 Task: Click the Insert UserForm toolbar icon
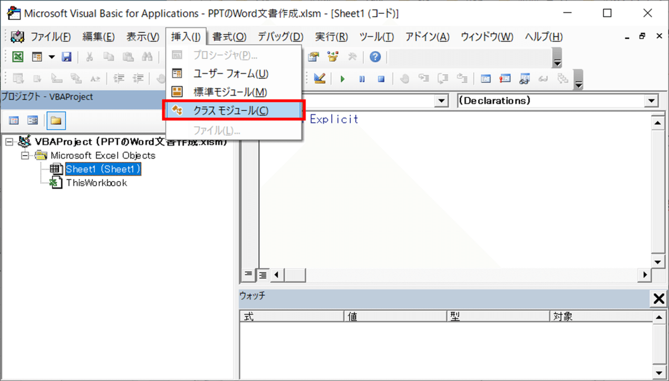(37, 57)
